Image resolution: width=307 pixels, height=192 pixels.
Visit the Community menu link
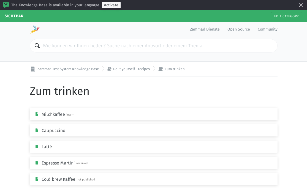point(267,29)
